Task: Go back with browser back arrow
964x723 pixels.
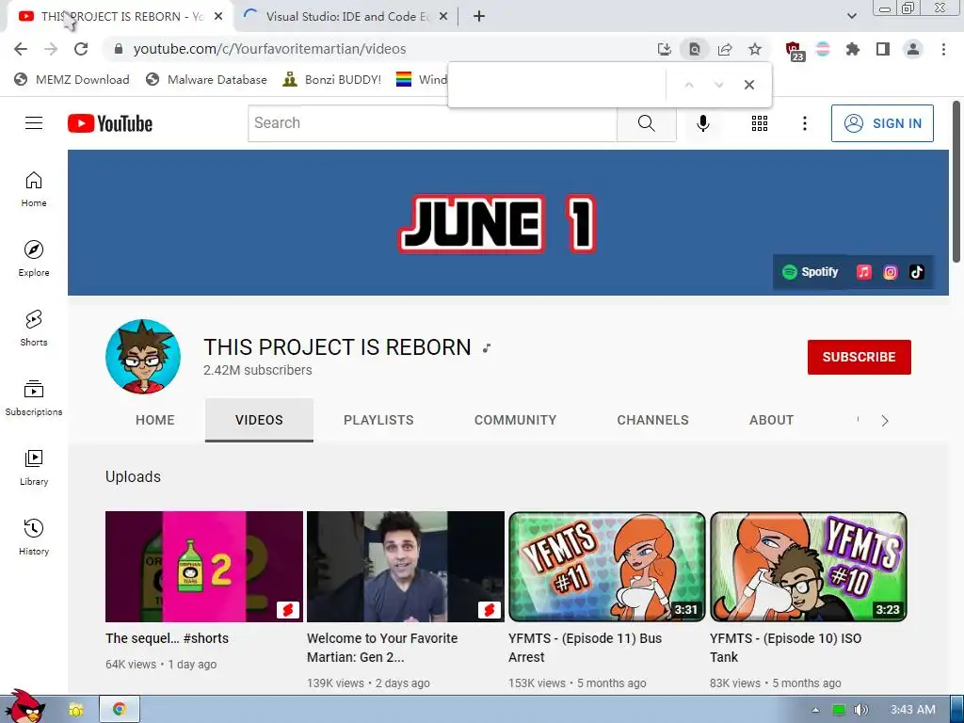Action: tap(21, 49)
